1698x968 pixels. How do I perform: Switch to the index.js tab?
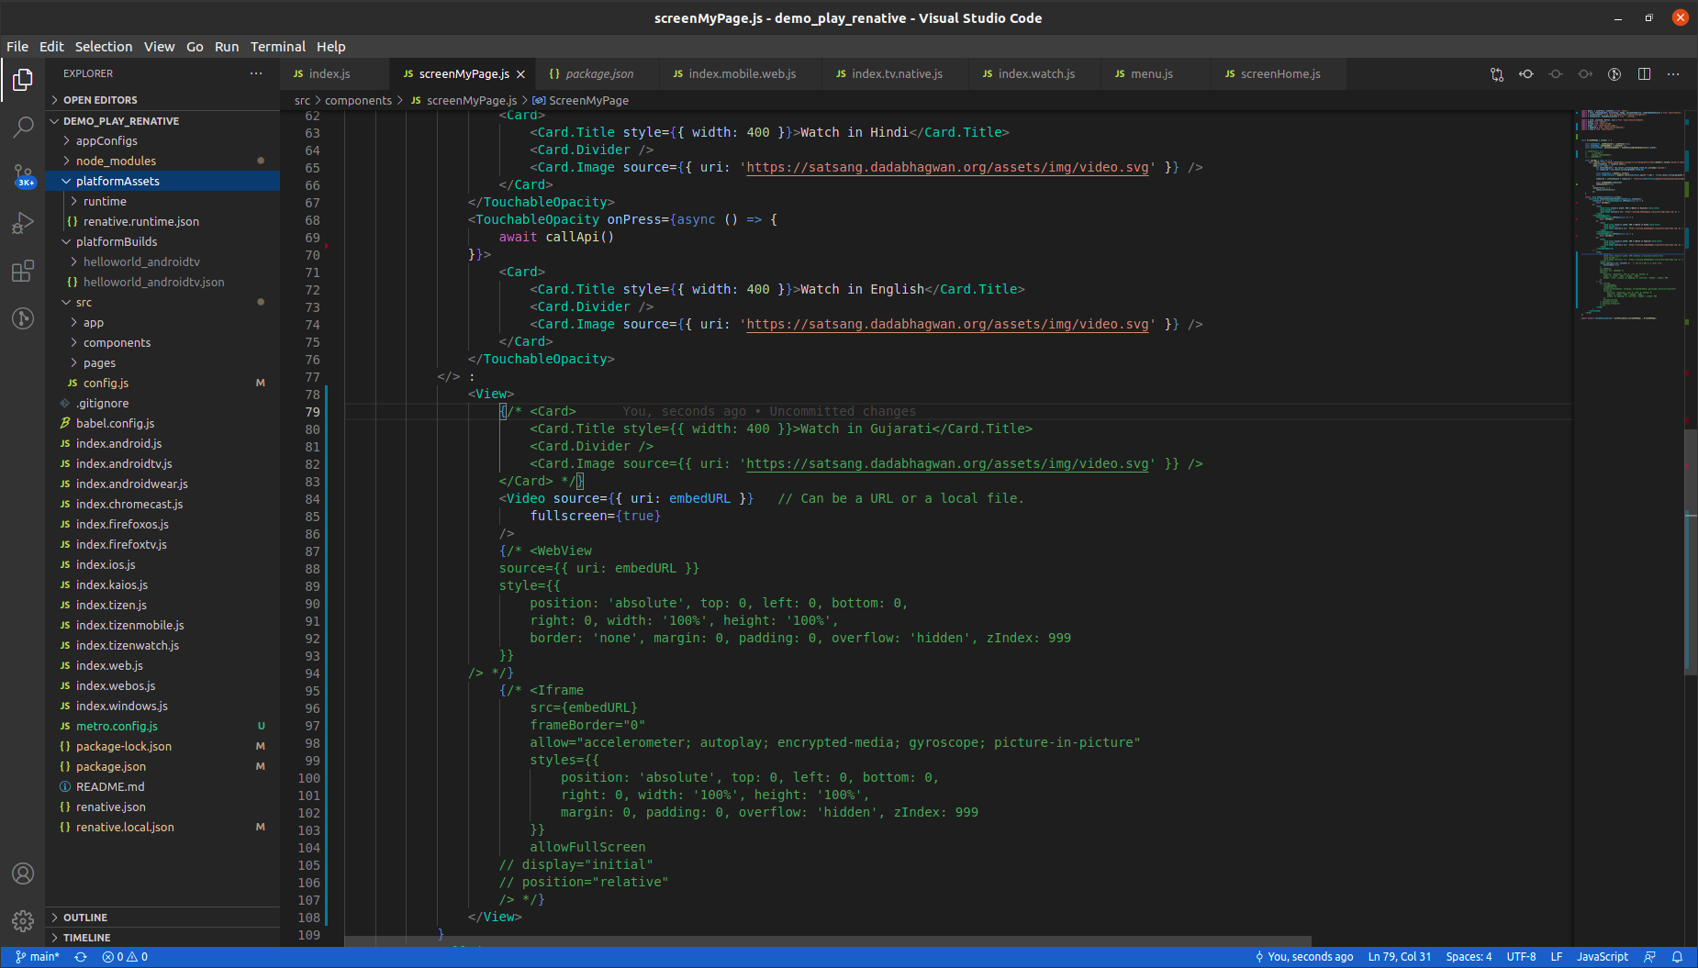(x=335, y=74)
